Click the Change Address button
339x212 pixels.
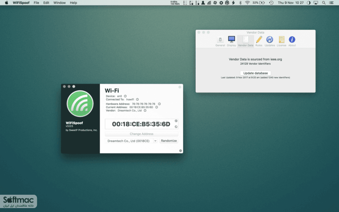[141, 134]
